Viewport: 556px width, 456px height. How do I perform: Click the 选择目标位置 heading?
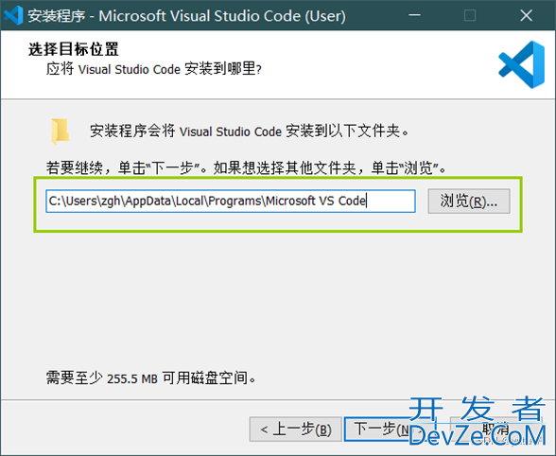[74, 49]
